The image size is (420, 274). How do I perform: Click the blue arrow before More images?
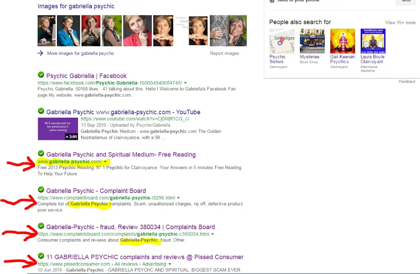[x=41, y=53]
